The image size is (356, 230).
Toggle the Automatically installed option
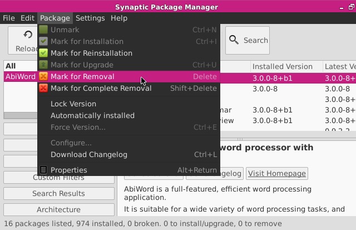[92, 115]
